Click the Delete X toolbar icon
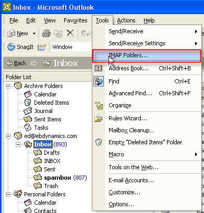The image size is (204, 213). point(70,33)
